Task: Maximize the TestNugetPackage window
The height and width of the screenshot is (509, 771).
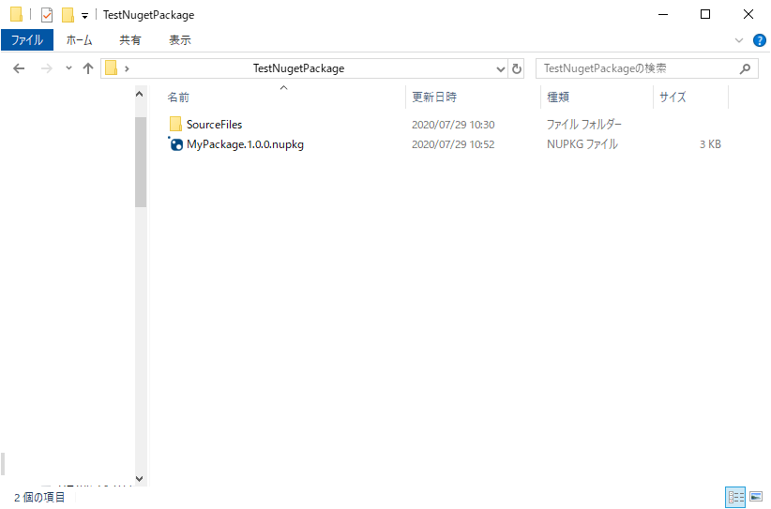Action: click(x=705, y=15)
